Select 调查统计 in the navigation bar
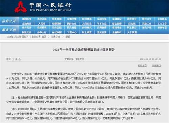The height and width of the screenshot is (123, 169). pos(132,19)
